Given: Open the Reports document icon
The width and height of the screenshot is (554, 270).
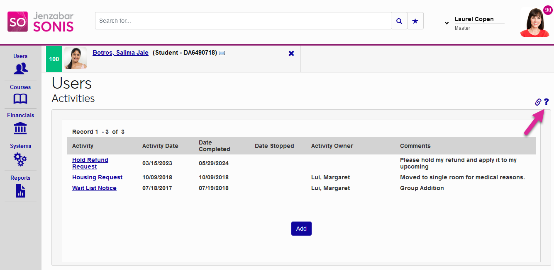Looking at the screenshot, I should click(x=20, y=191).
